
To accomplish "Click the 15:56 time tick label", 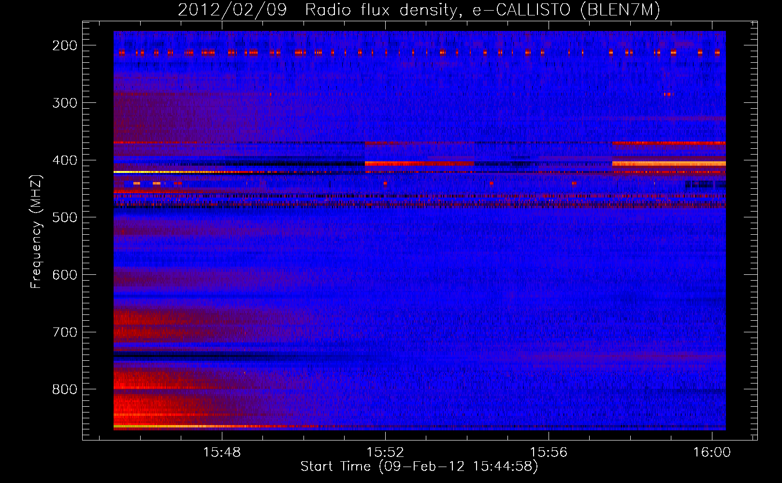I will pyautogui.click(x=549, y=453).
